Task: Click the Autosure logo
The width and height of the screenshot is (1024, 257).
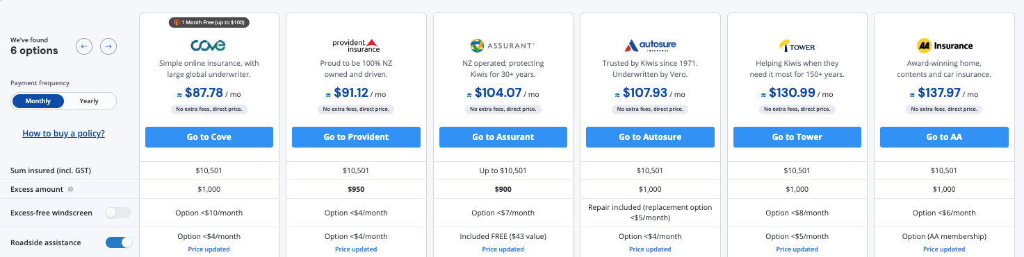Action: 650,46
